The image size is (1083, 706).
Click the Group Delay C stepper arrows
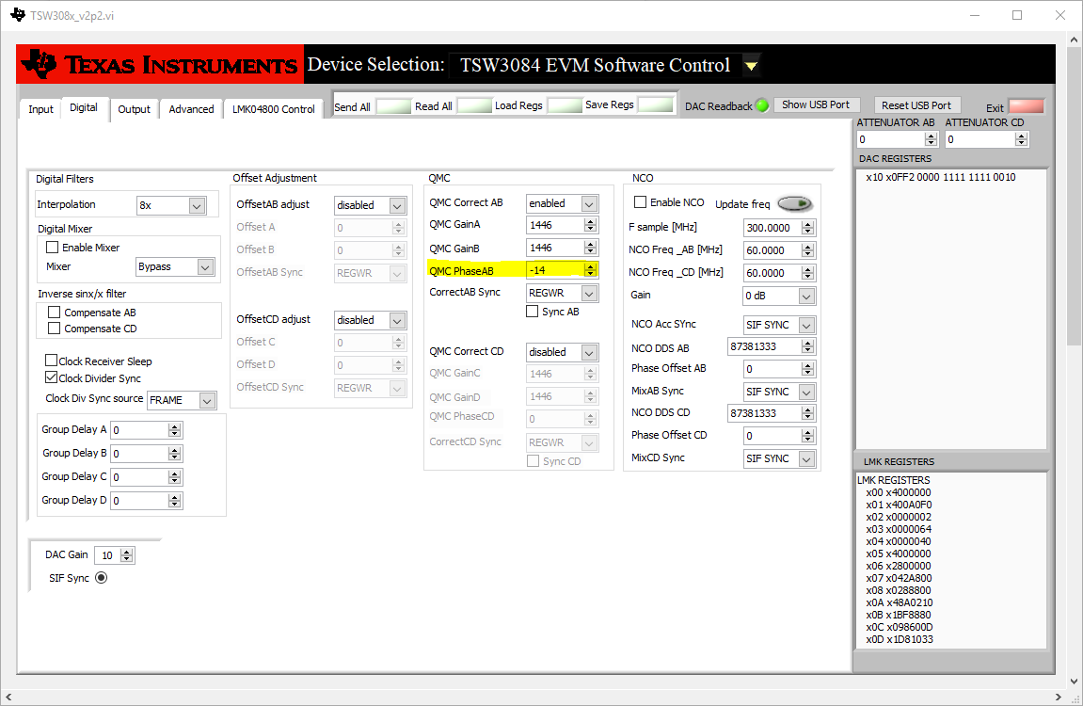175,477
